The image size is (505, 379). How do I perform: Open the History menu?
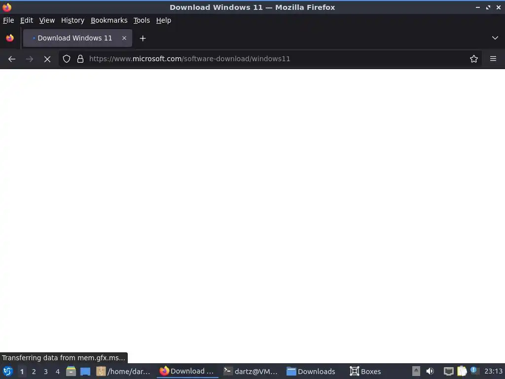coord(73,20)
